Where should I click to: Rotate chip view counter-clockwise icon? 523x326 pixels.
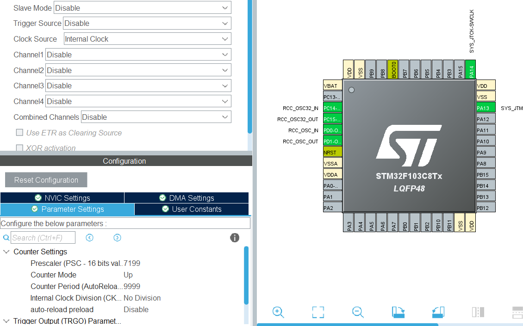tap(438, 312)
